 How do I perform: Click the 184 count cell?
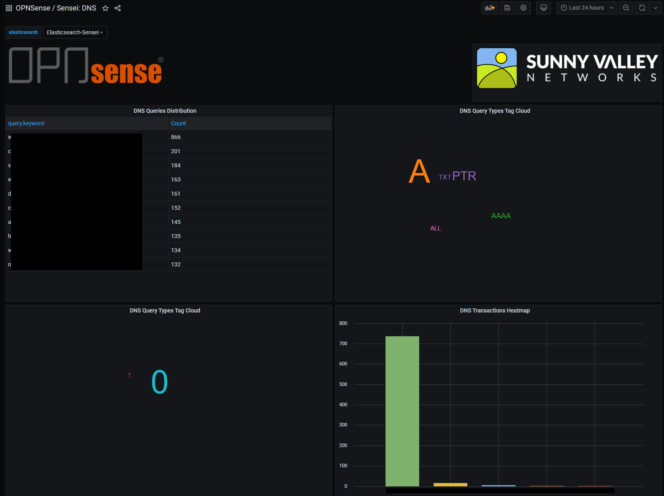pyautogui.click(x=250, y=165)
